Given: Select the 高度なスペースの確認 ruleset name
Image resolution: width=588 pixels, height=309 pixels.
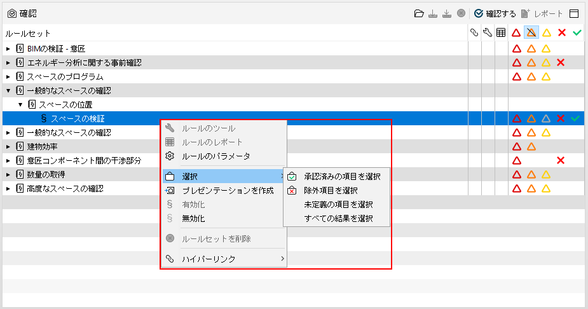Looking at the screenshot, I should (x=65, y=189).
